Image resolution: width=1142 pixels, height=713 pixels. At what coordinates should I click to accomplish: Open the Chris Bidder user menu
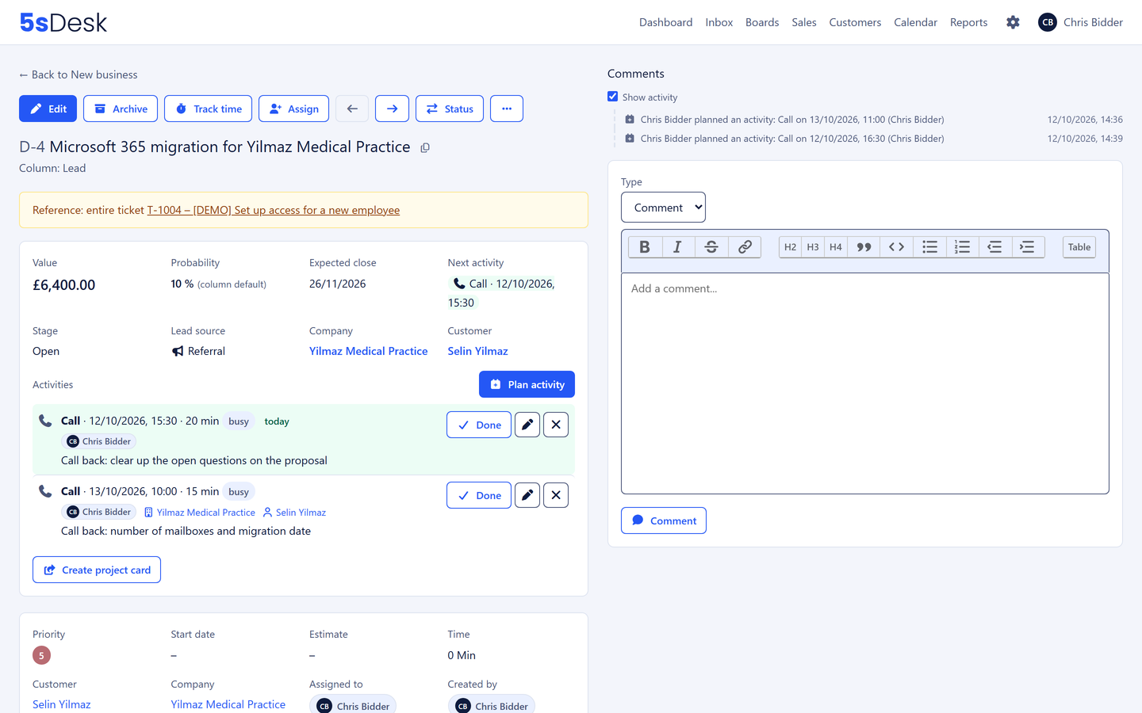[1080, 22]
